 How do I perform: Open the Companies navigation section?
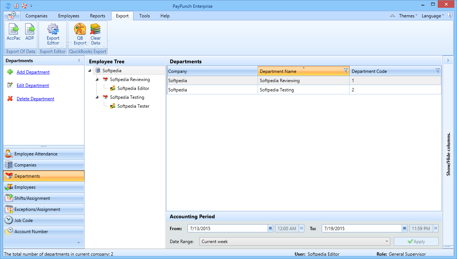44,165
